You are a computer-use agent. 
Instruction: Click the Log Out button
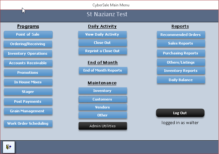pyautogui.click(x=180, y=113)
